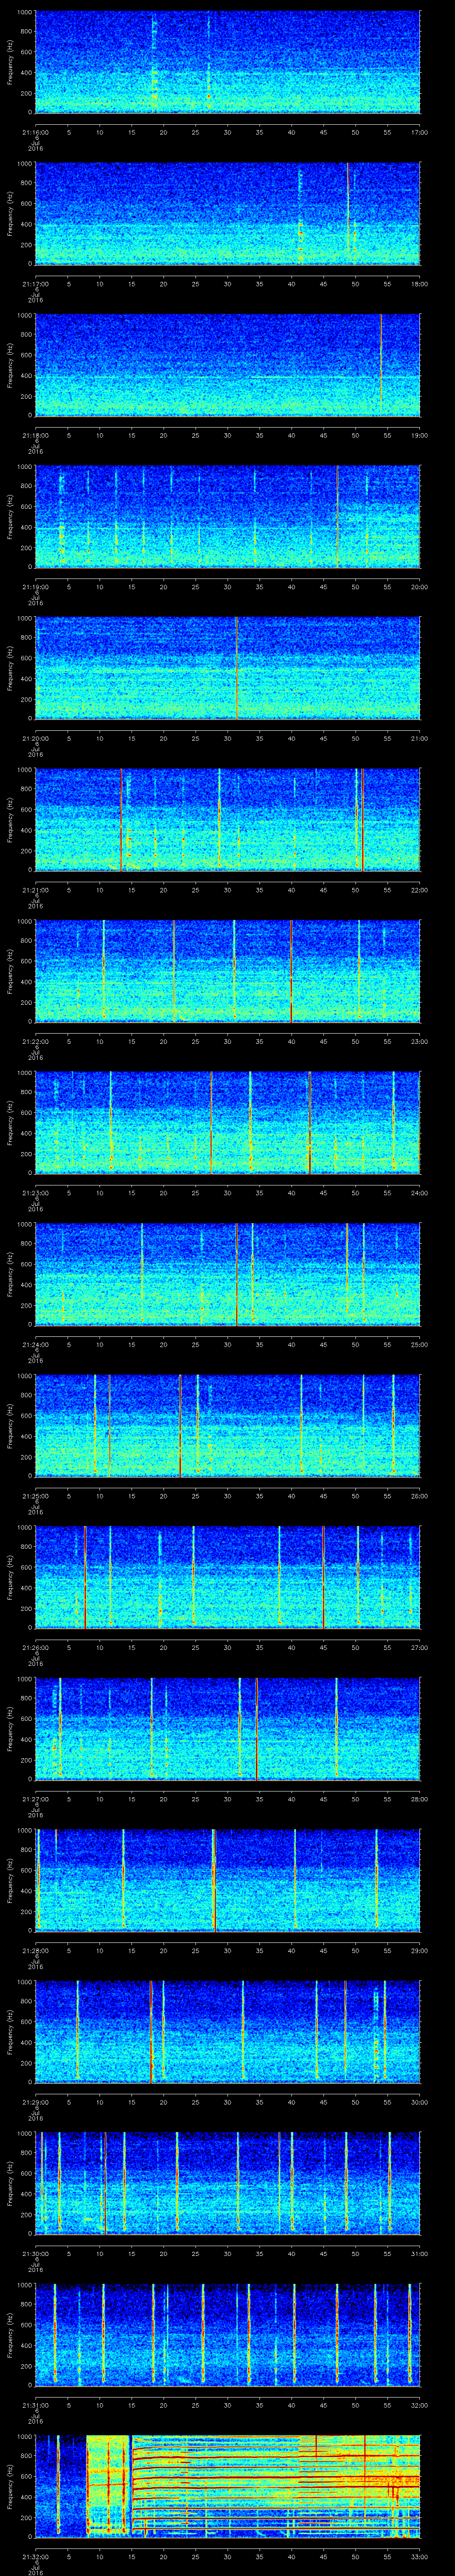Select the 21:24:00 timestamp label

pos(35,1344)
